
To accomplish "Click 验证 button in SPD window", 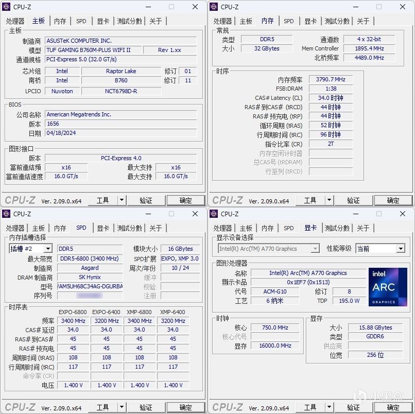I will pos(146,407).
